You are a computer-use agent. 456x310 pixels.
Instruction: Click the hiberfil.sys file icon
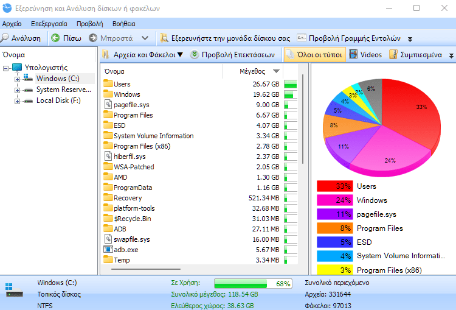coord(108,156)
